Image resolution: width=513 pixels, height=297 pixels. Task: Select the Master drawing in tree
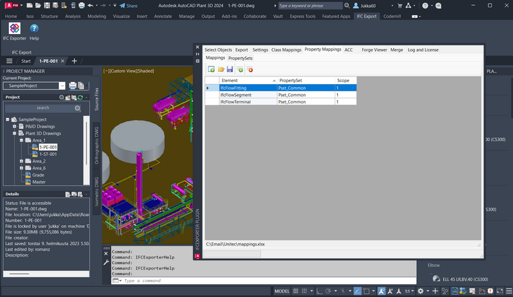[x=38, y=182]
